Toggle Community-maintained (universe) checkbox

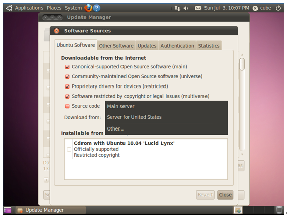click(67, 77)
